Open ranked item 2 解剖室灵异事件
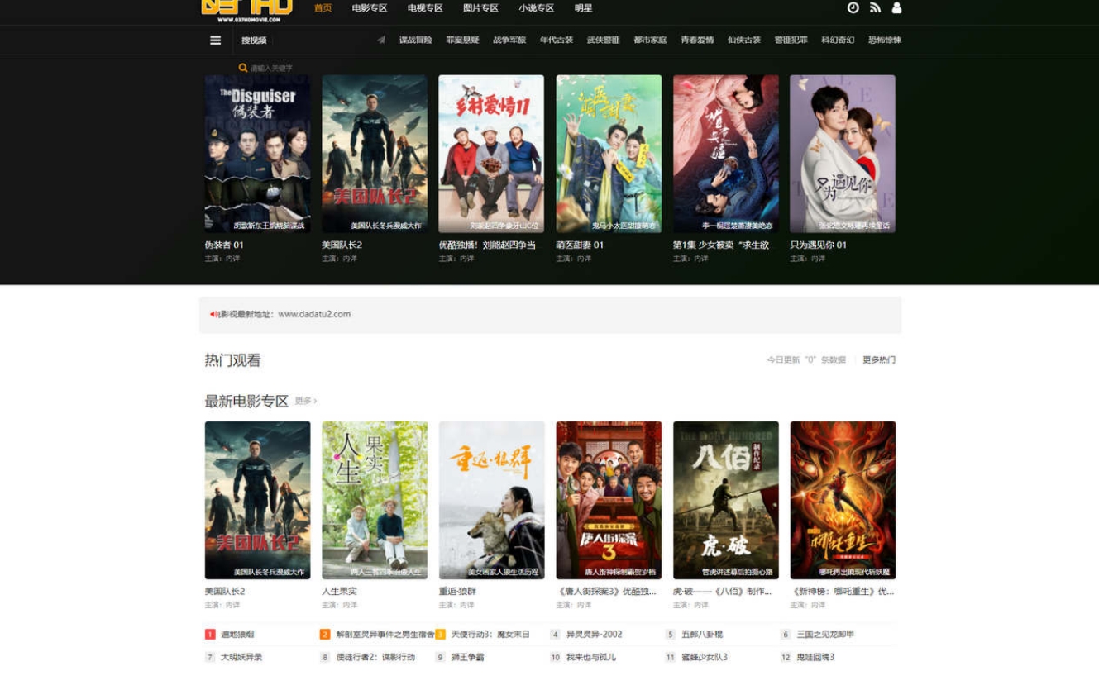The height and width of the screenshot is (690, 1099). pos(385,635)
